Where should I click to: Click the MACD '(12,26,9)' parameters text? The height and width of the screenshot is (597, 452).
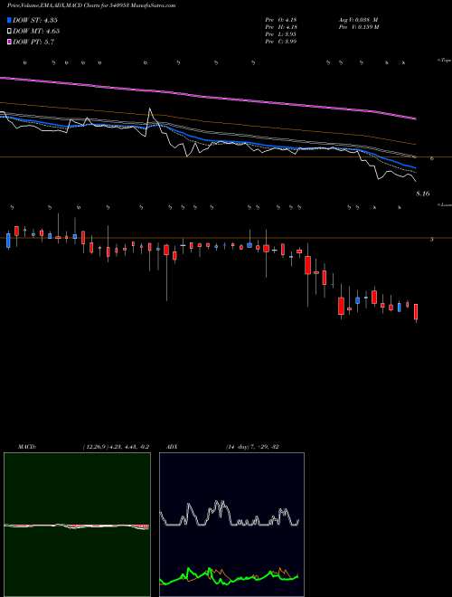click(x=96, y=446)
